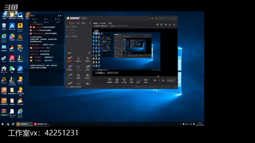This screenshot has height=143, width=255.
Task: Mute the microphone in the bottom toolbar
Action: tap(138, 80)
